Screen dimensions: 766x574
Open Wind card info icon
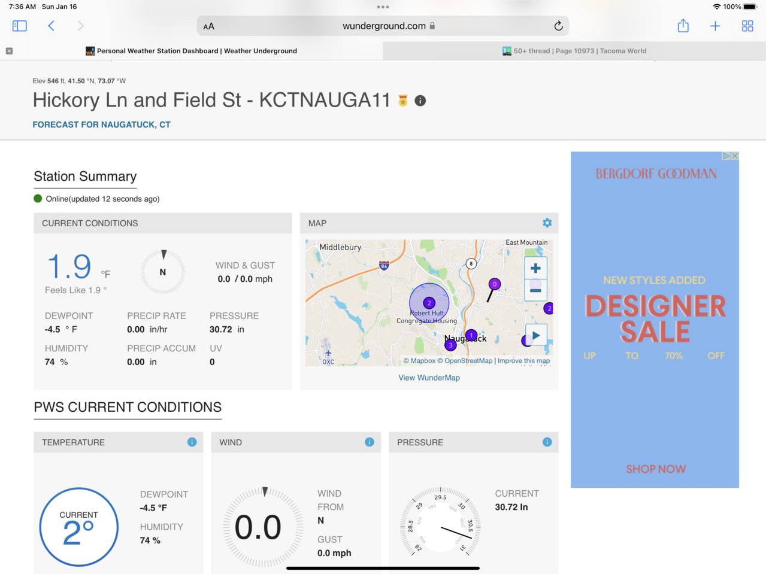369,442
